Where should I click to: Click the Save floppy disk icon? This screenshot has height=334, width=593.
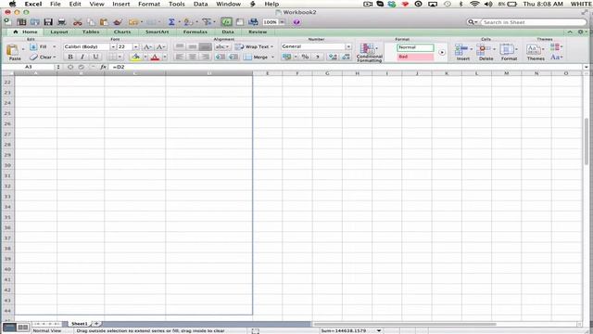tap(48, 22)
